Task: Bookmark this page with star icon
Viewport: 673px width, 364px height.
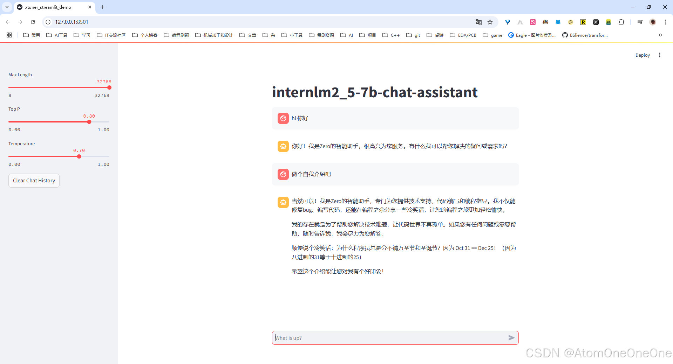Action: coord(490,22)
